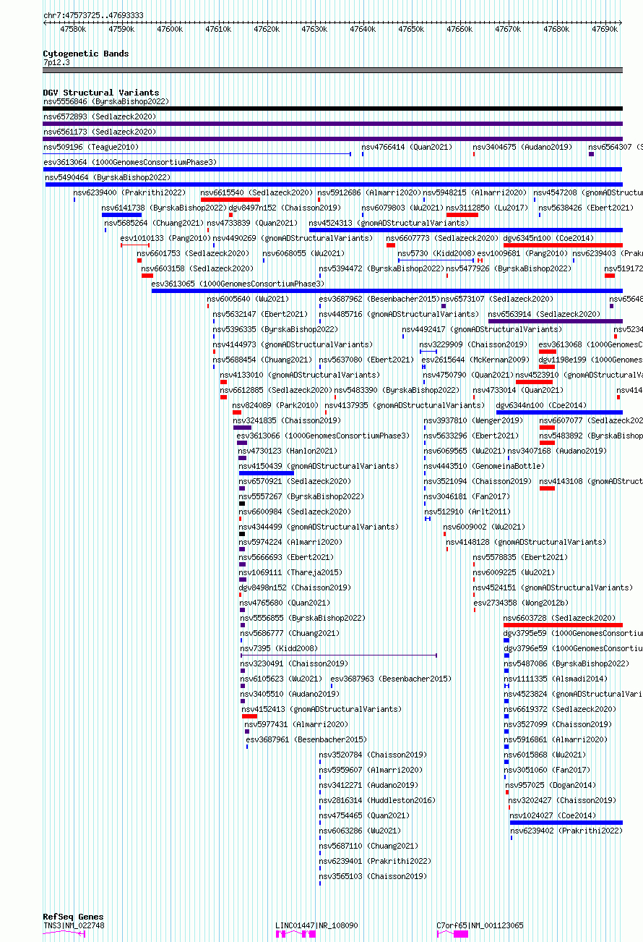Click the Cytogenetic Bands track title
The height and width of the screenshot is (942, 643).
coord(85,54)
